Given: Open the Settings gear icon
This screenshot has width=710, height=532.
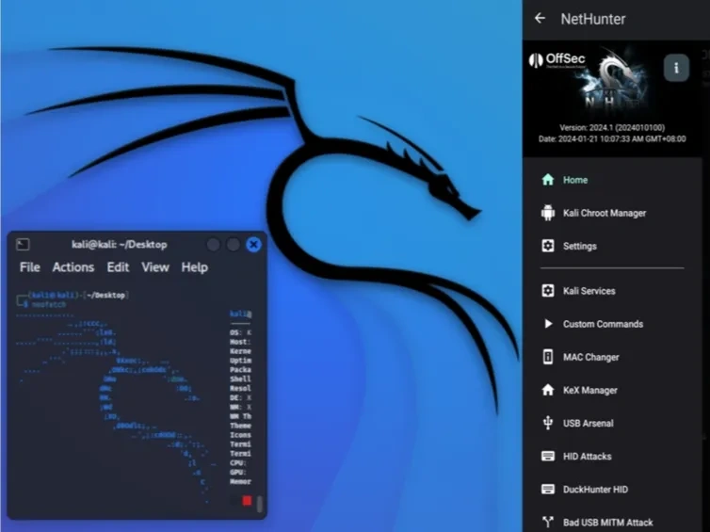Looking at the screenshot, I should (548, 246).
